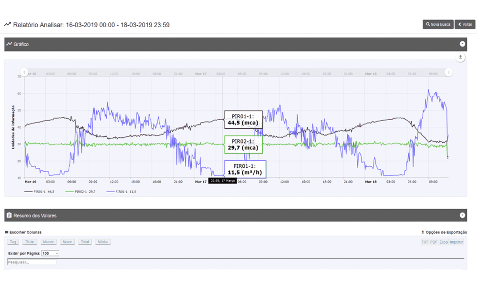Open the Exibir por Página dropdown
This screenshot has width=477, height=286.
(x=50, y=253)
